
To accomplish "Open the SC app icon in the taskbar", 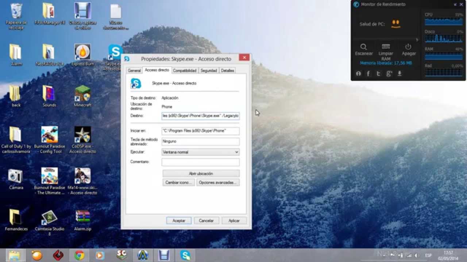I will 121,255.
